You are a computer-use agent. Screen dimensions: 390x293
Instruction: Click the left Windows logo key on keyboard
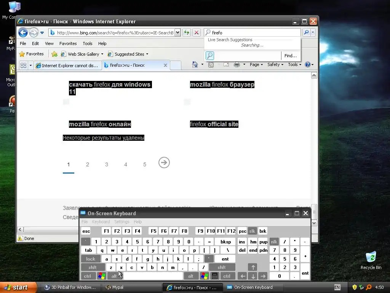point(101,276)
